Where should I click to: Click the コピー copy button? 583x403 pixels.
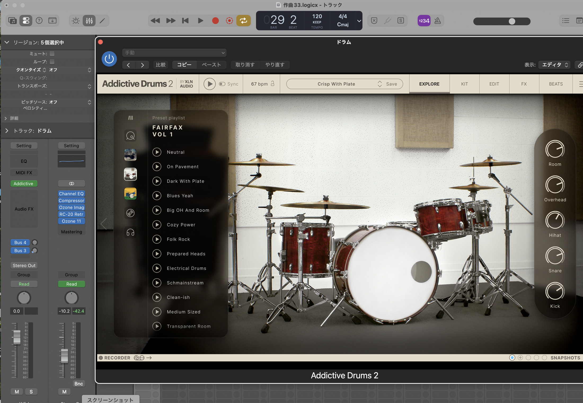[x=184, y=65]
